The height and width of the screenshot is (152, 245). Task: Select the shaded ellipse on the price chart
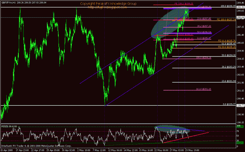(x=170, y=23)
